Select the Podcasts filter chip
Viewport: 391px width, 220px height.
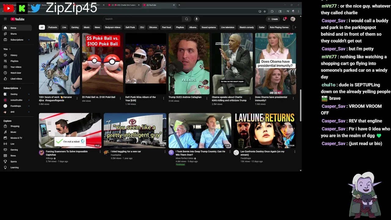[53, 27]
